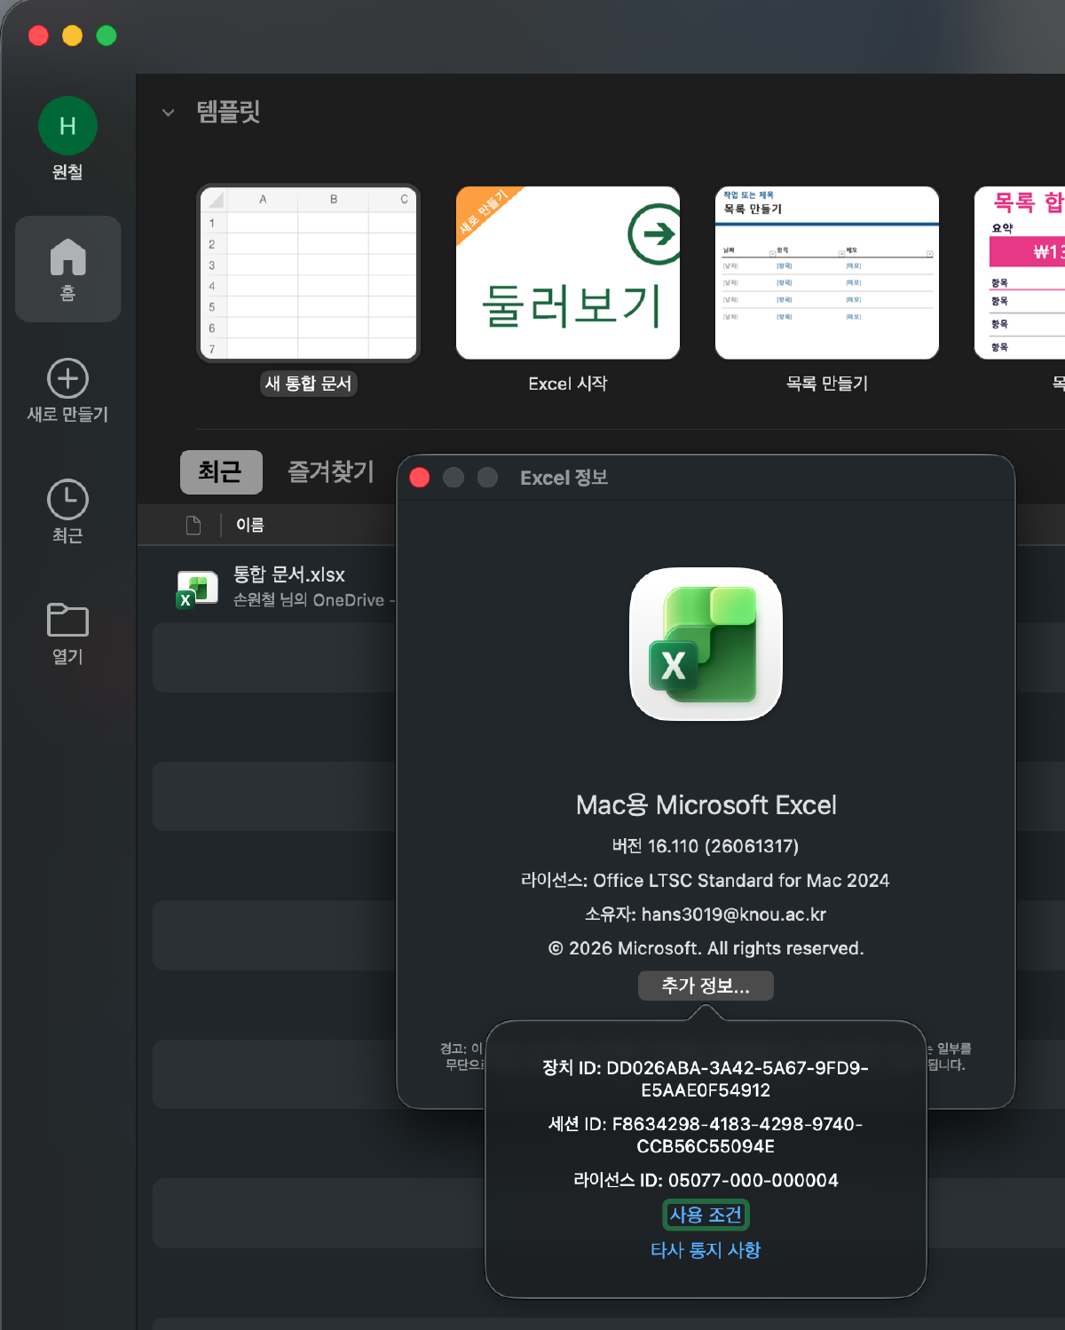Click the 목록 만들기 caption below its thumbnail

point(827,384)
